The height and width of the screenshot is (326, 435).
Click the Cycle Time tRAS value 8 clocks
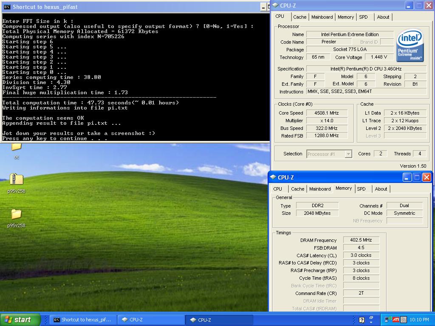361,278
